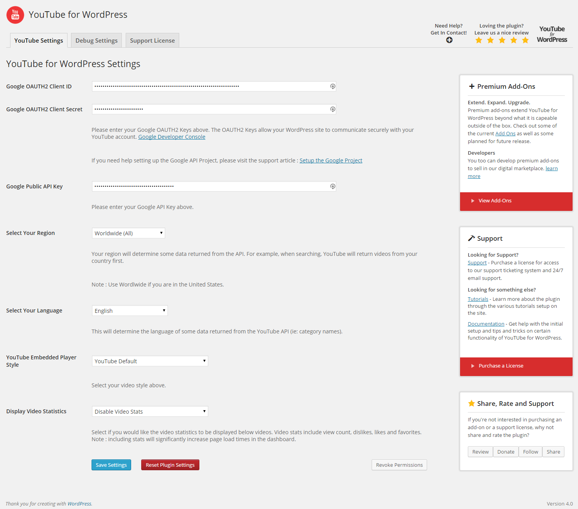Click the Revoke Permissions button

pos(400,465)
